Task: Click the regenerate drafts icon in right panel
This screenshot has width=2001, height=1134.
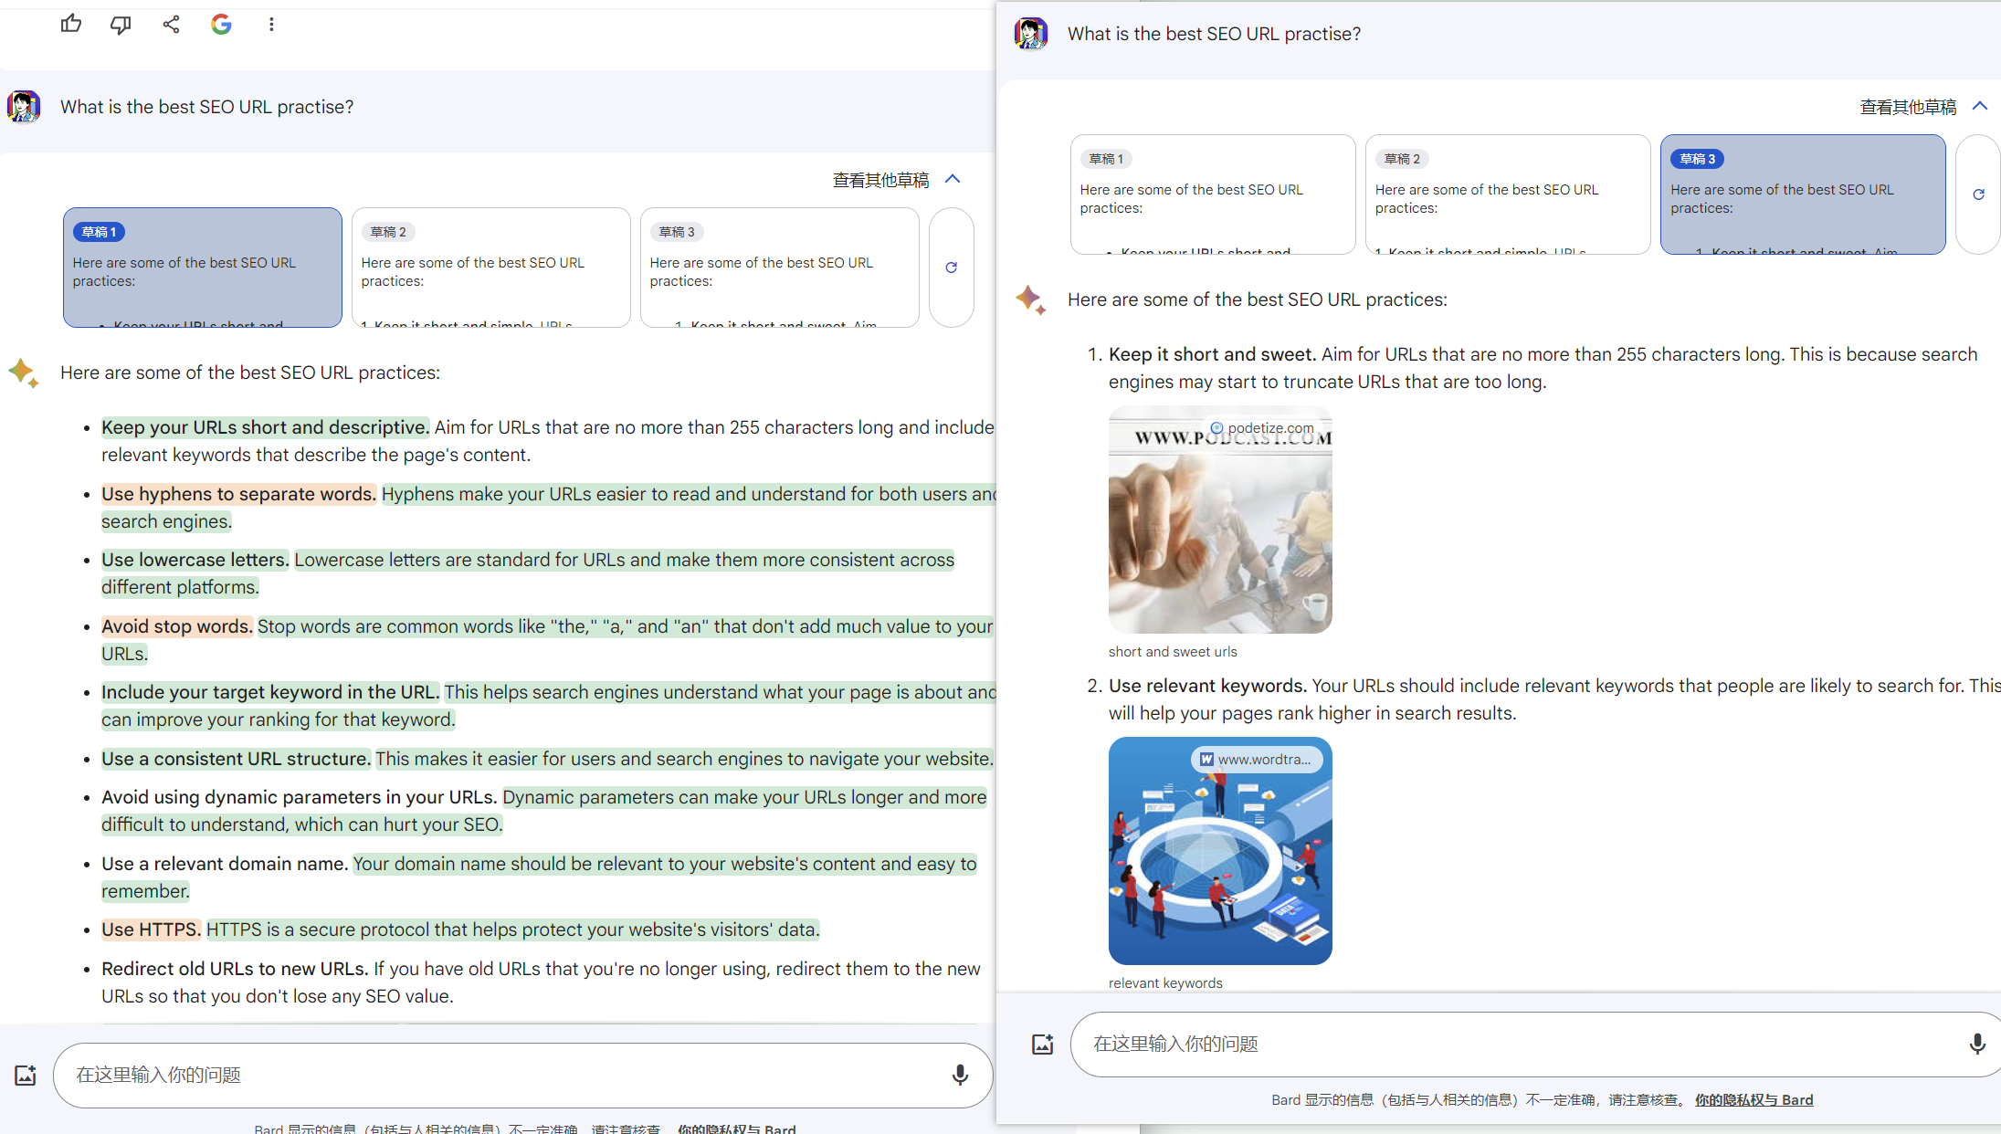Action: click(1978, 194)
